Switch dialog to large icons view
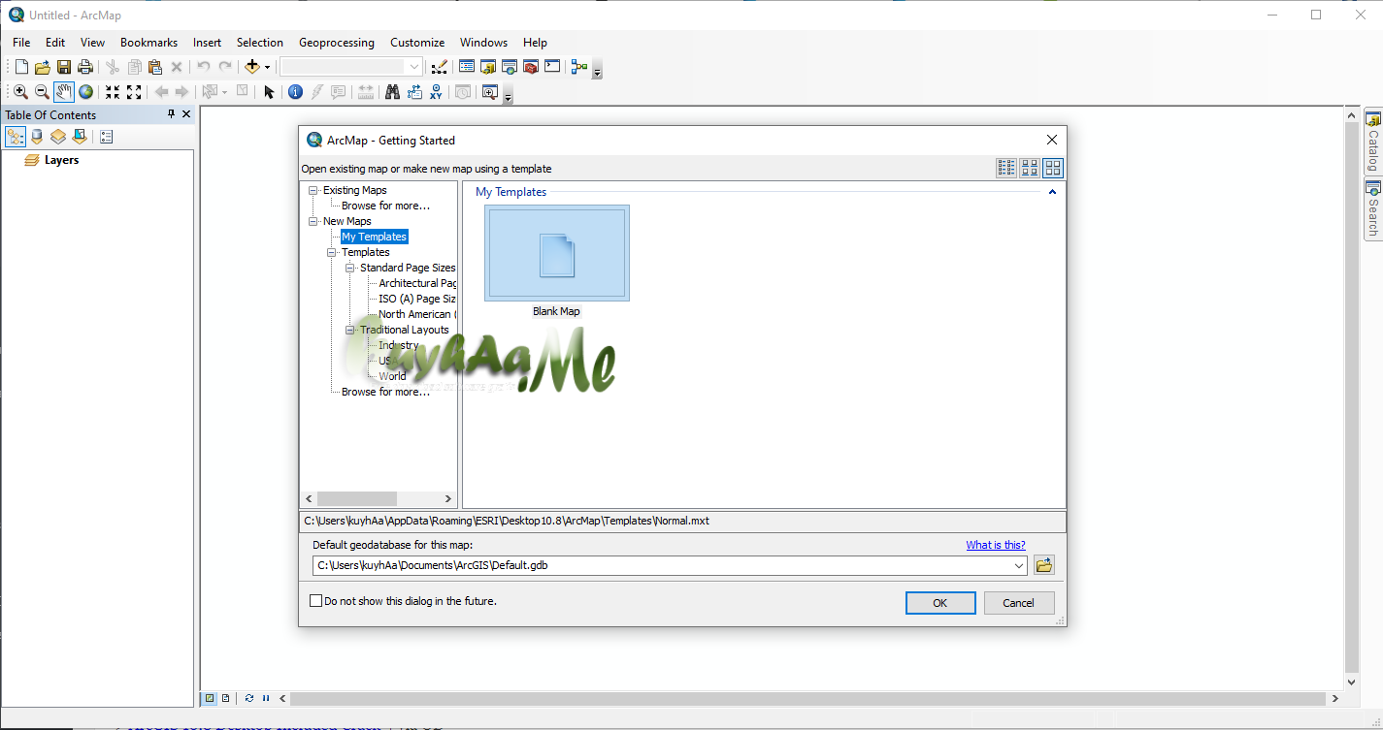1383x730 pixels. click(1053, 168)
